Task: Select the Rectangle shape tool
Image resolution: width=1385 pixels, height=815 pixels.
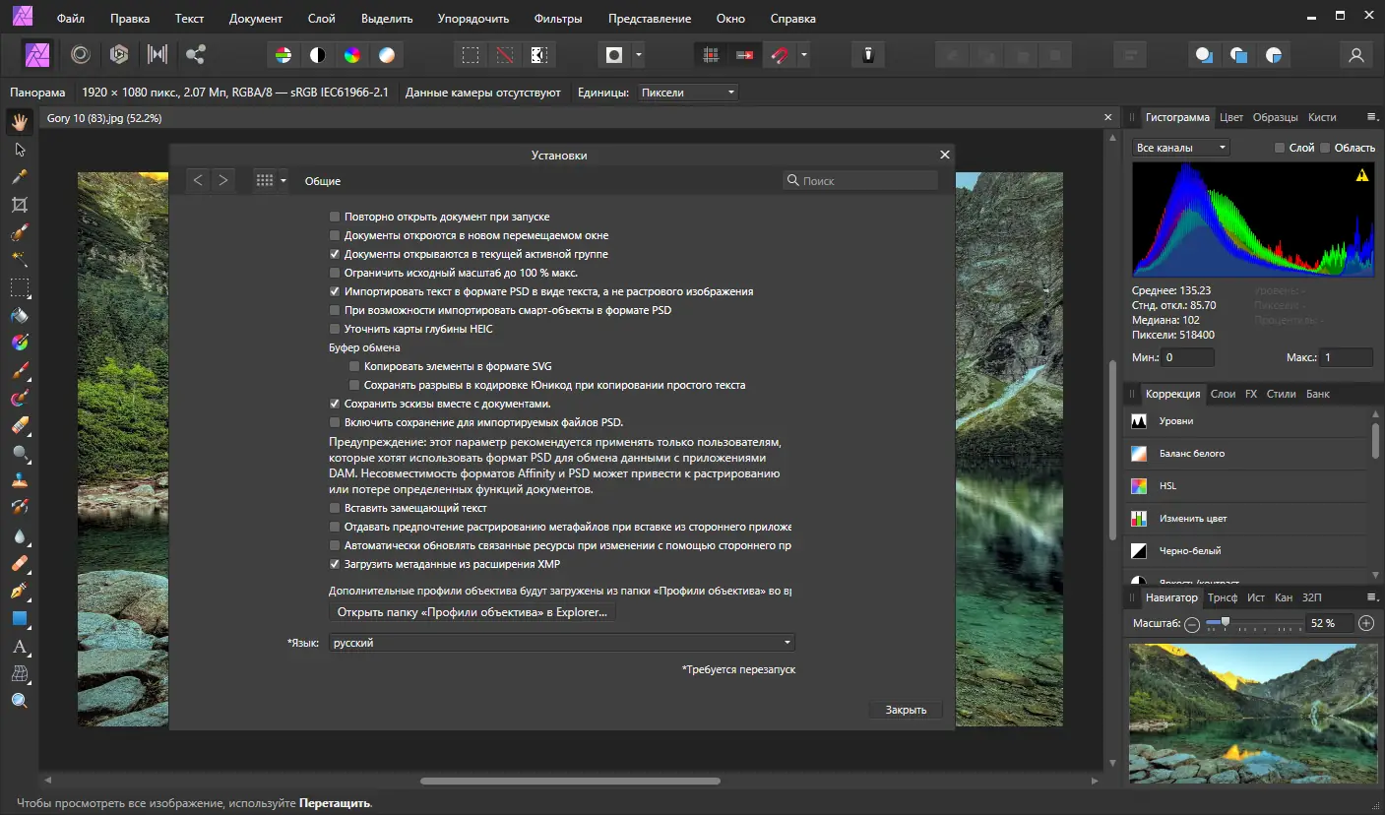Action: [x=19, y=619]
